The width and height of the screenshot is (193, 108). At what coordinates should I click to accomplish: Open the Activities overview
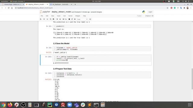[5, 1]
